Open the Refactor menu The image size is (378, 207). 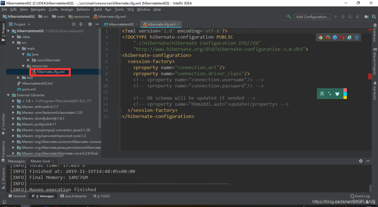[83, 9]
